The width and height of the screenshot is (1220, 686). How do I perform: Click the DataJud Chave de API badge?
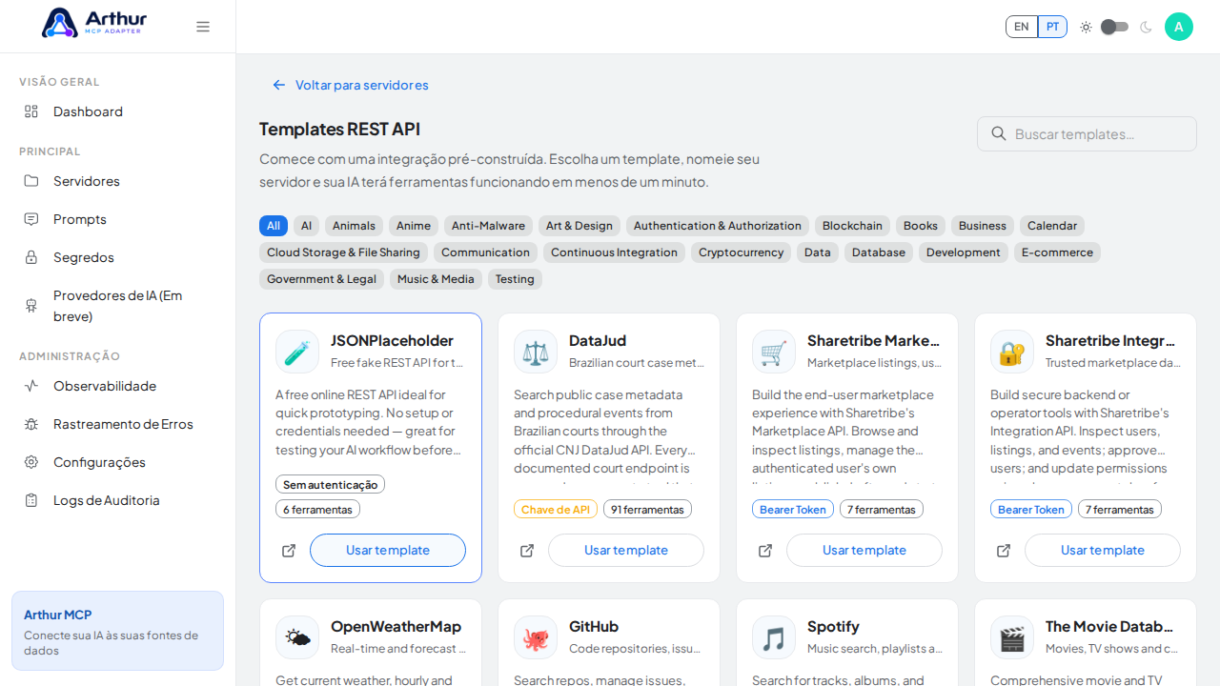(556, 510)
